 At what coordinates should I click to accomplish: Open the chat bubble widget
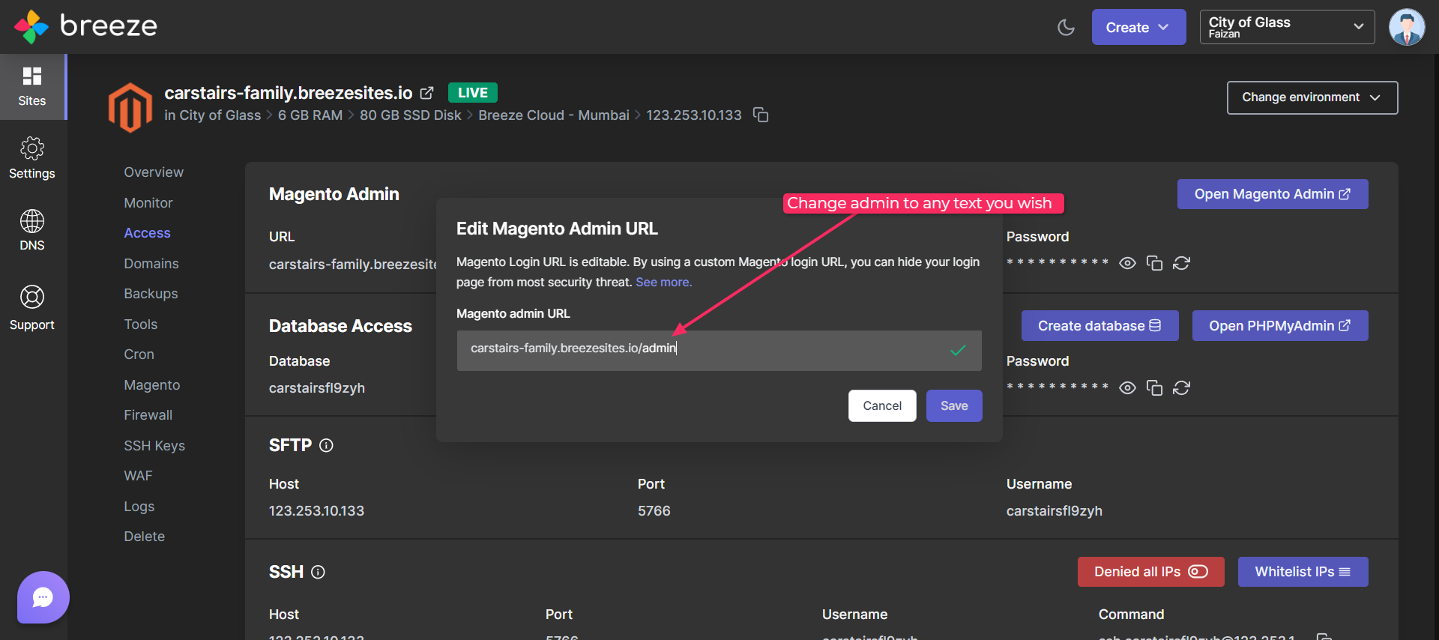pyautogui.click(x=43, y=597)
